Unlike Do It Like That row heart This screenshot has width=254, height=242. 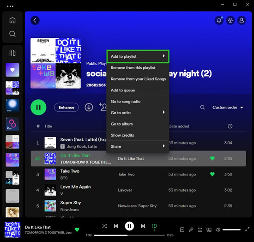coord(212,158)
